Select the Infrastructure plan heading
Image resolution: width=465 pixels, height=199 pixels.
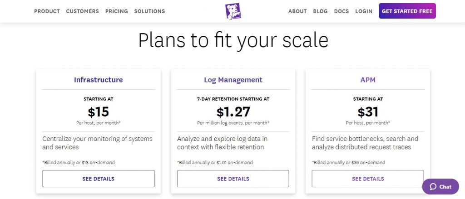pos(99,80)
